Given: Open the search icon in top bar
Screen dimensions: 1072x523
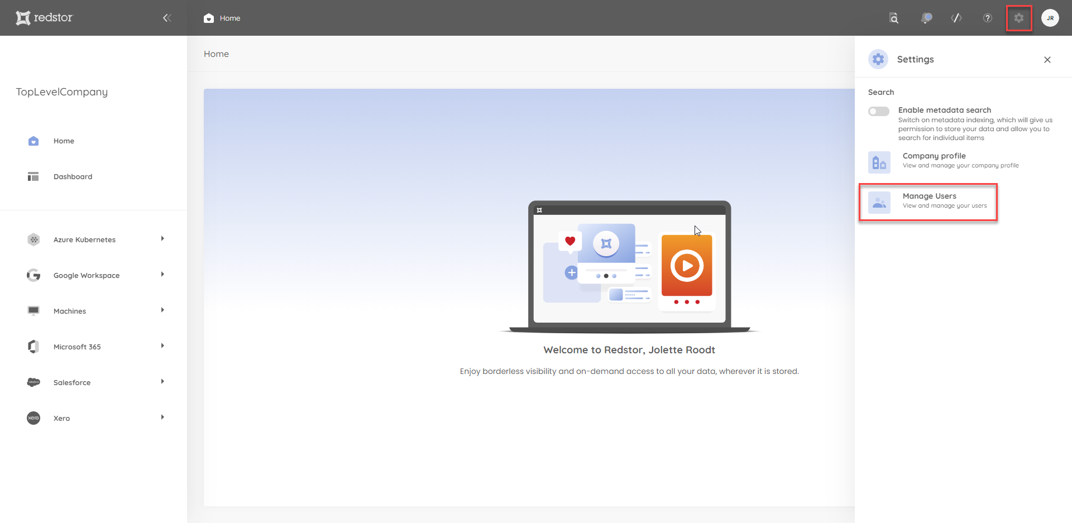Looking at the screenshot, I should coord(894,18).
